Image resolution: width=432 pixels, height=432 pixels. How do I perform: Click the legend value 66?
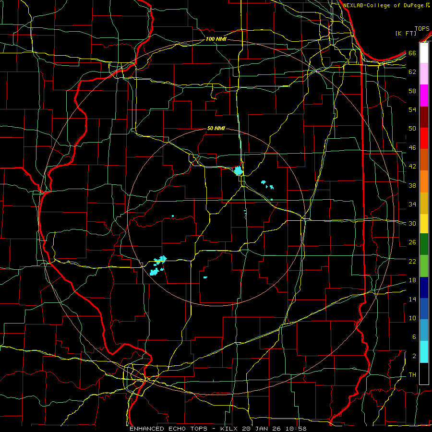(x=412, y=53)
